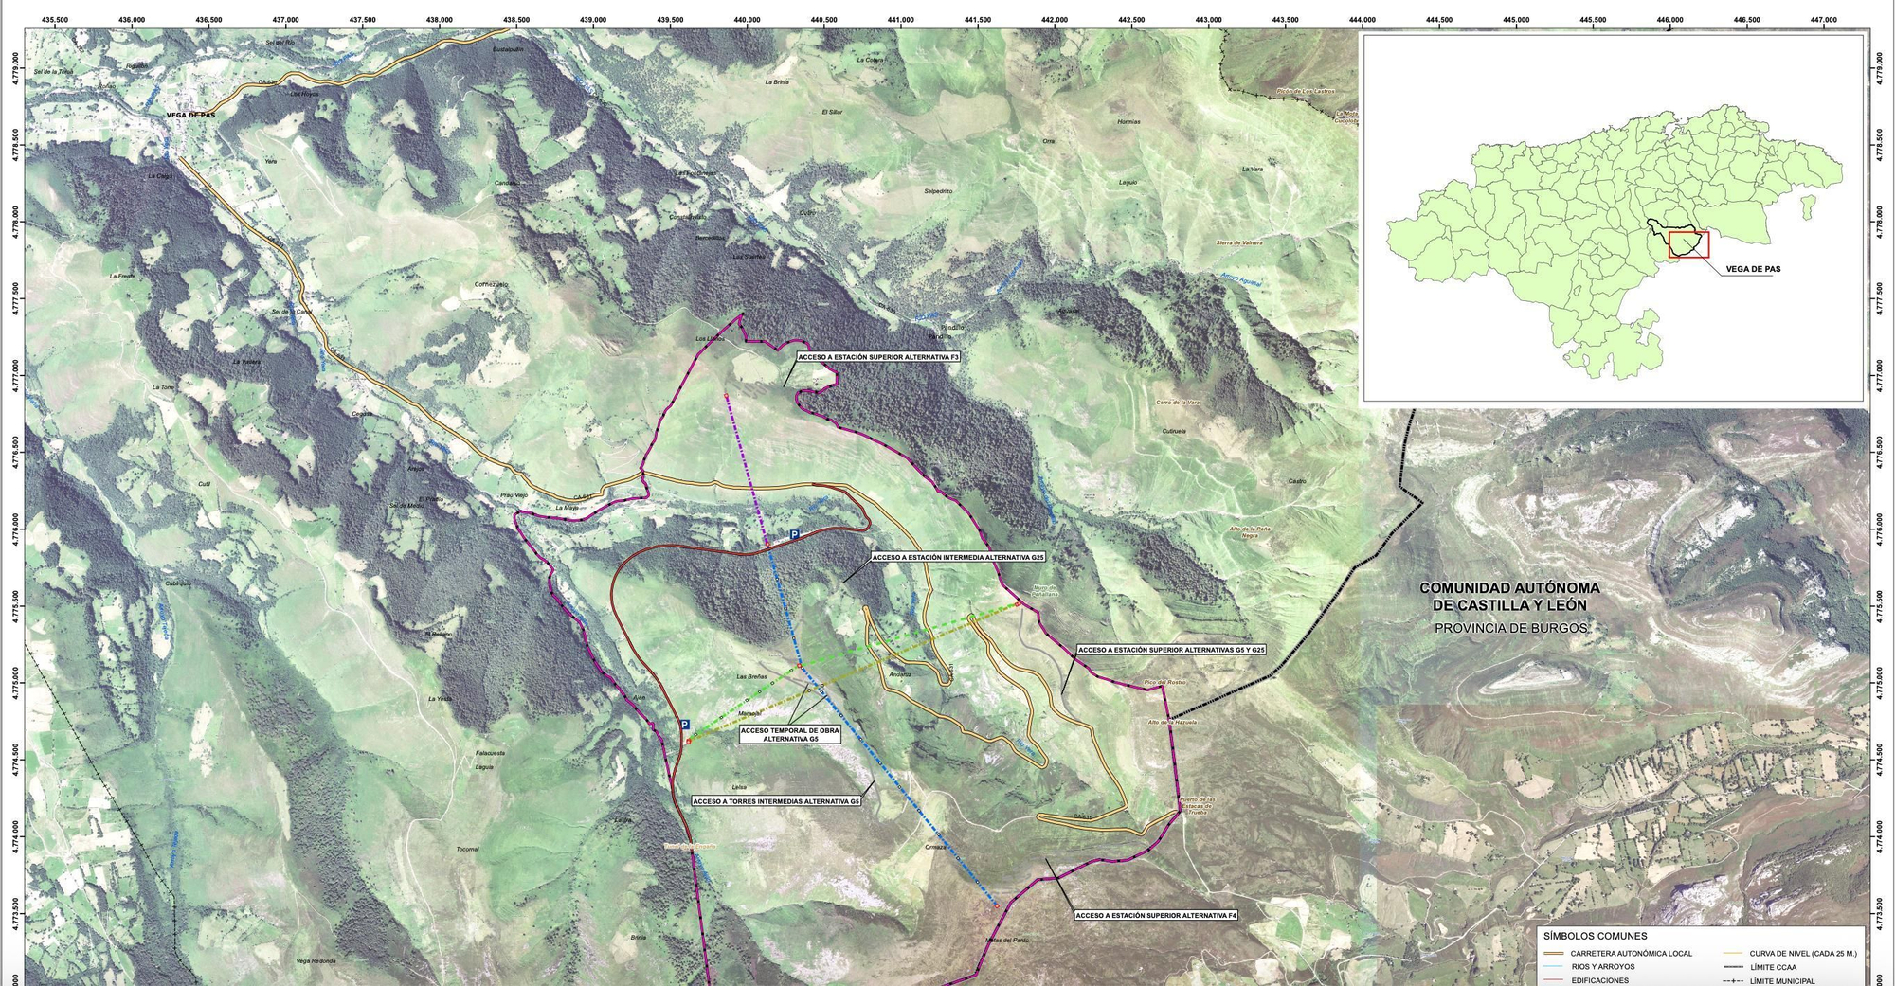Viewport: 1895px width, 986px height.
Task: Select the upper blue parking (P) icon near La Maya
Action: [x=794, y=533]
